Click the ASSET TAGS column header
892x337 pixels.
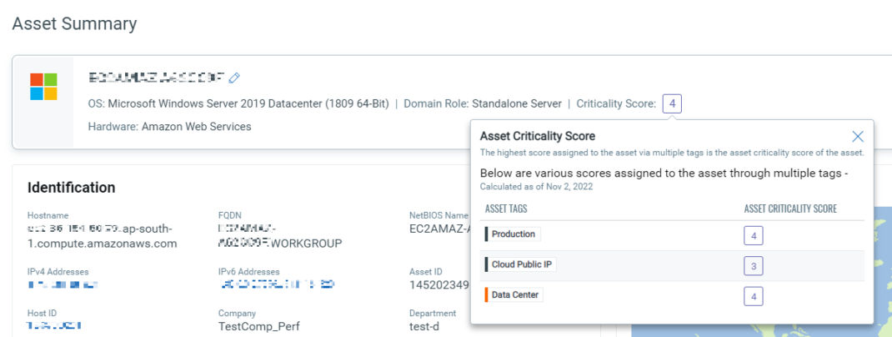(x=506, y=209)
